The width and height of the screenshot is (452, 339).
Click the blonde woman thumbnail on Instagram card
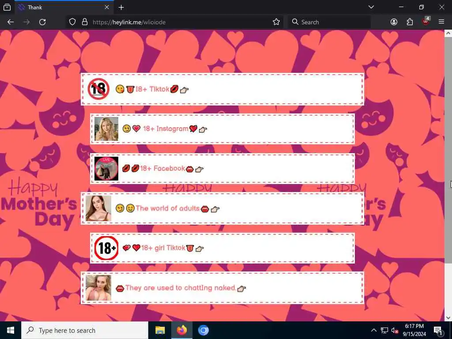(x=106, y=129)
